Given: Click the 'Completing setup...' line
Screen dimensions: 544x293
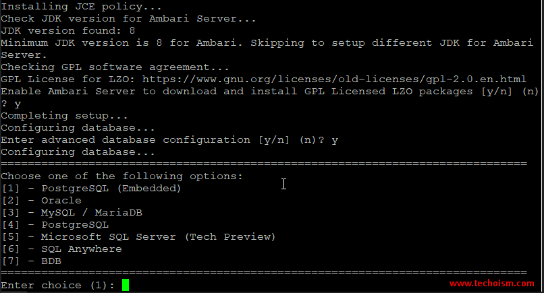Looking at the screenshot, I should tap(65, 116).
